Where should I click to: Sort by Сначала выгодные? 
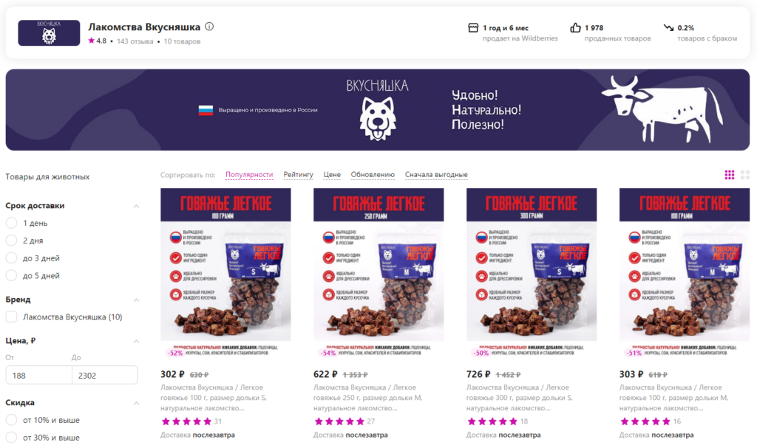(436, 174)
